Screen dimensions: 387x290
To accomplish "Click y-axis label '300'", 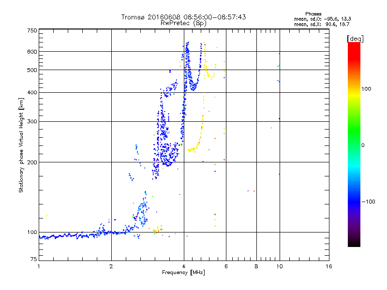I will pos(32,122).
